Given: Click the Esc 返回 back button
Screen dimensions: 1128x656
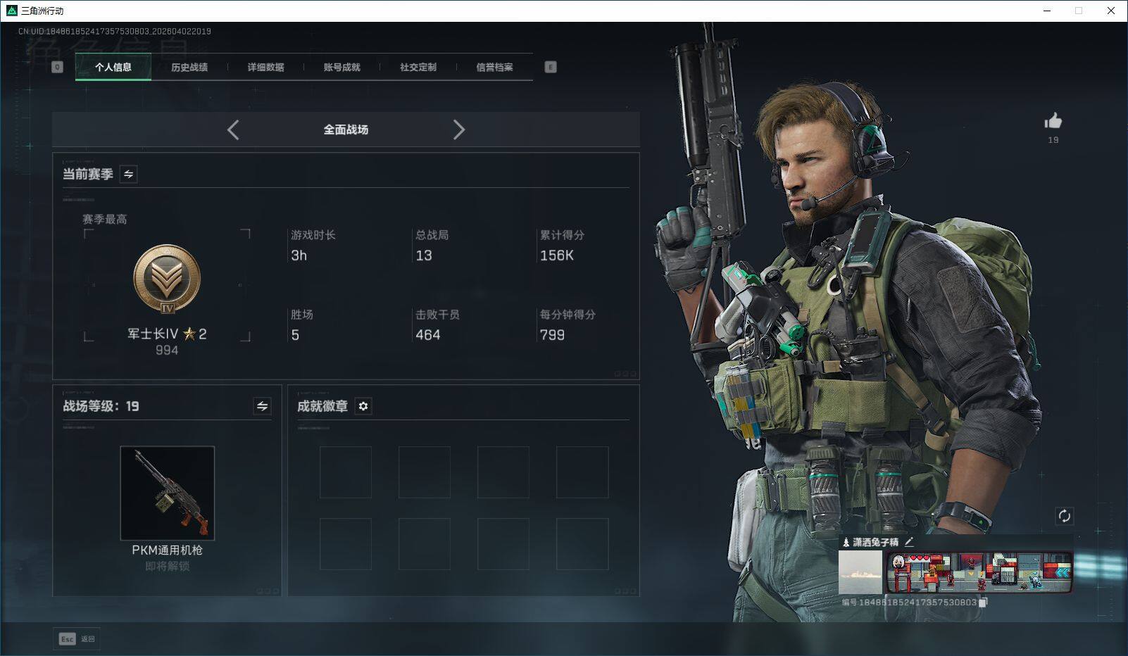Looking at the screenshot, I should pos(77,639).
